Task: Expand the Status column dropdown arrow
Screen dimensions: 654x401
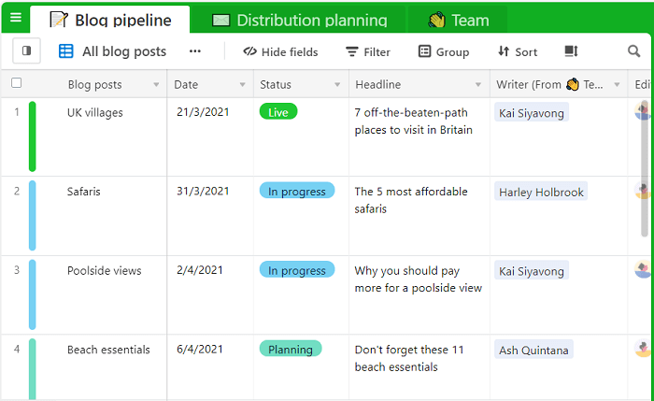Action: (336, 85)
